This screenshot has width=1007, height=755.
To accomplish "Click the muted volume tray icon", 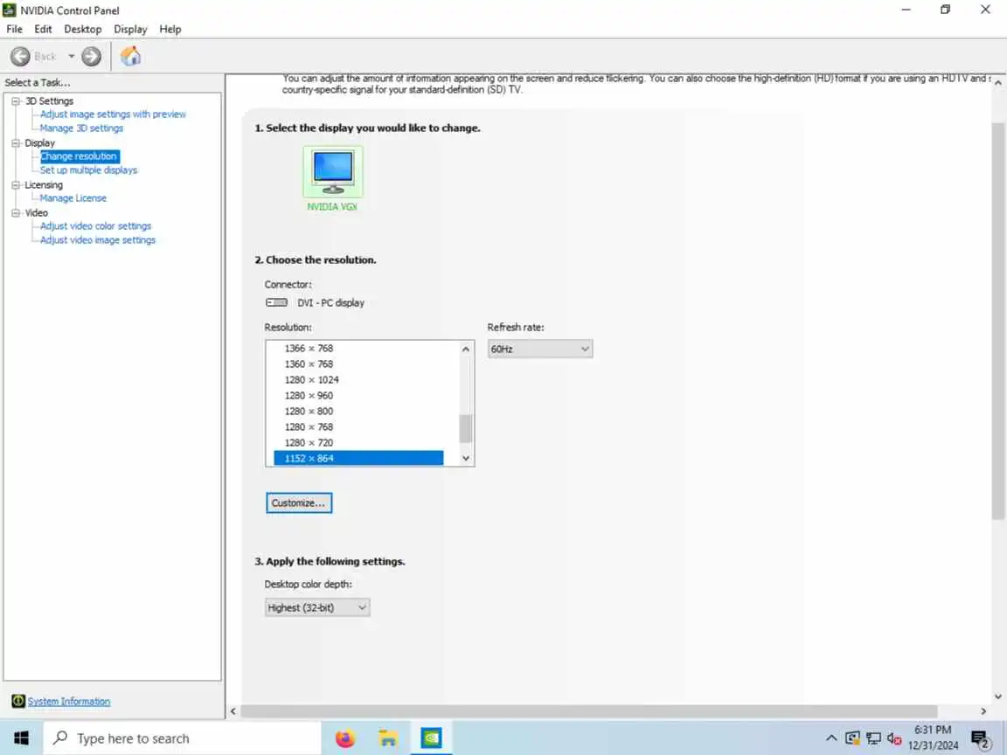I will click(x=894, y=738).
